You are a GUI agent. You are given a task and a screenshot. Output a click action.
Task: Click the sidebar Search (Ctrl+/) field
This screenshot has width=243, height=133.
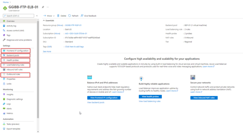18,15
